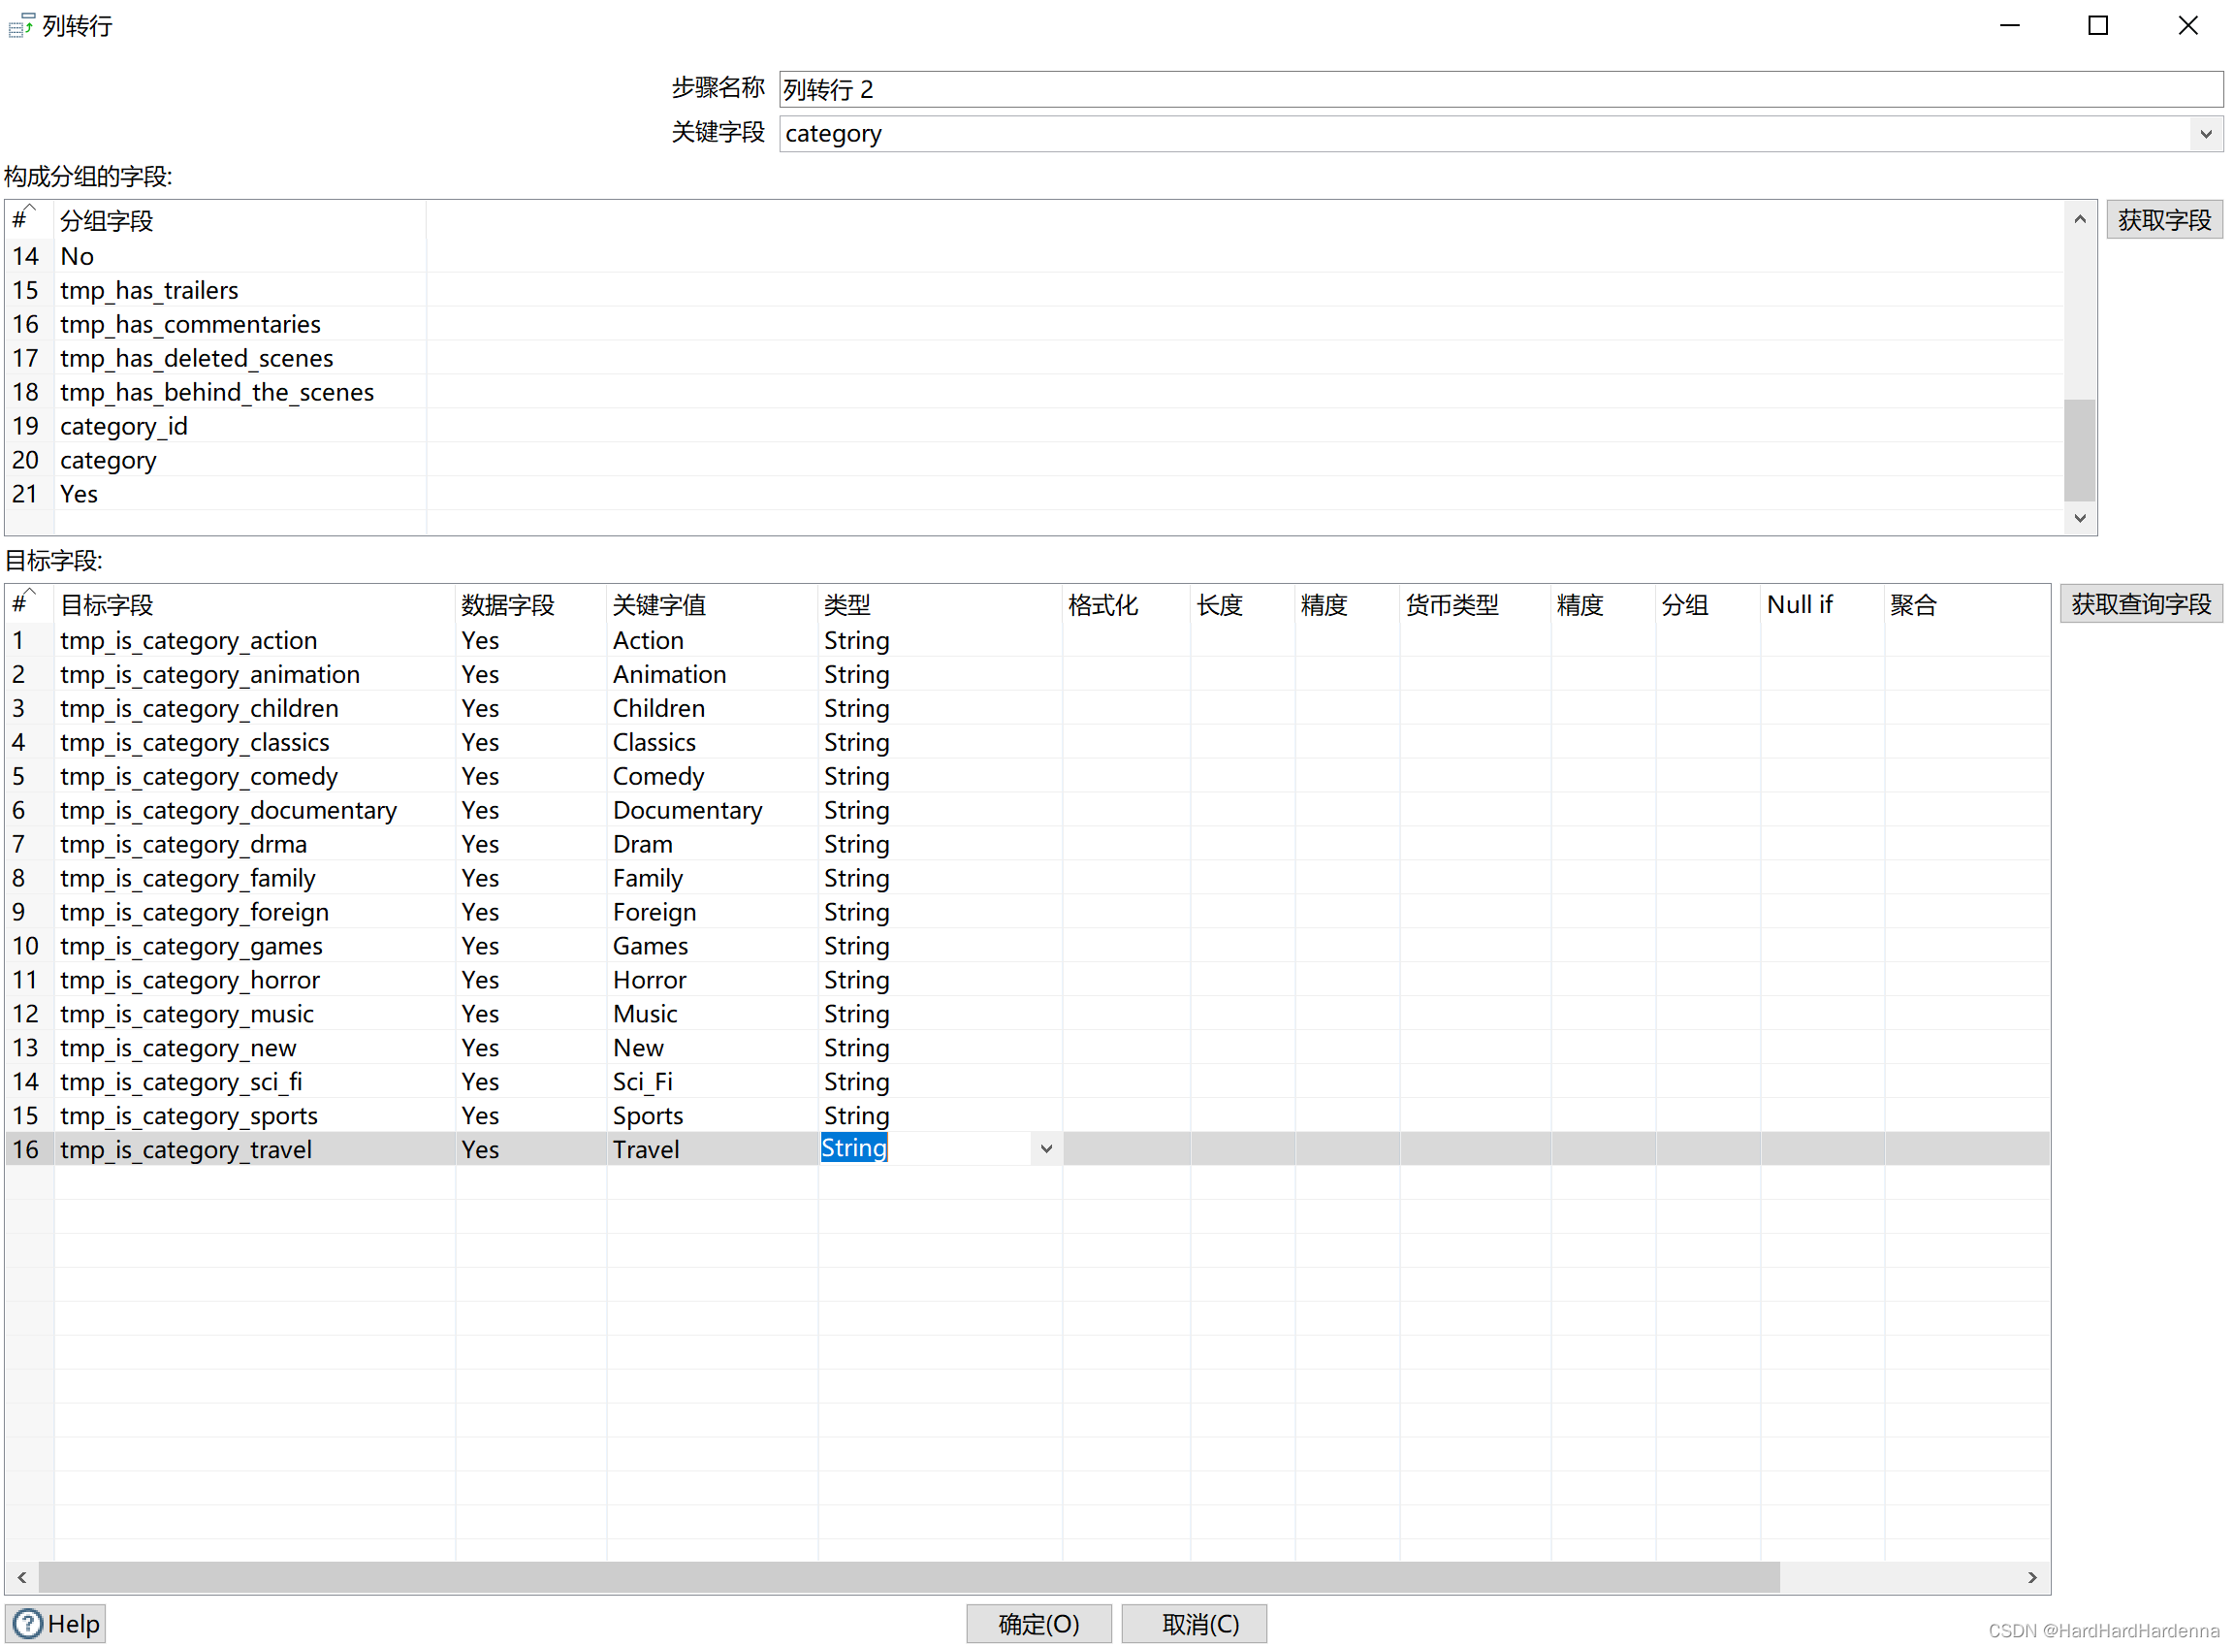
Task: Click row number 16 in target fields
Action: pyautogui.click(x=26, y=1148)
